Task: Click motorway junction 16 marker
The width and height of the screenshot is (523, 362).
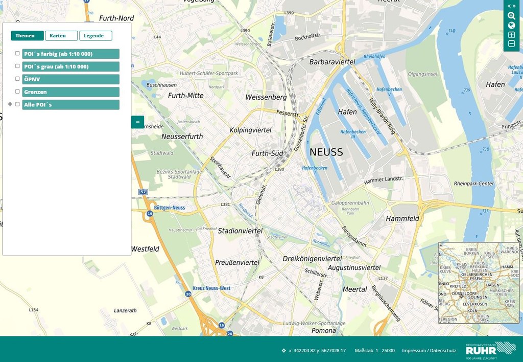Action: click(222, 325)
